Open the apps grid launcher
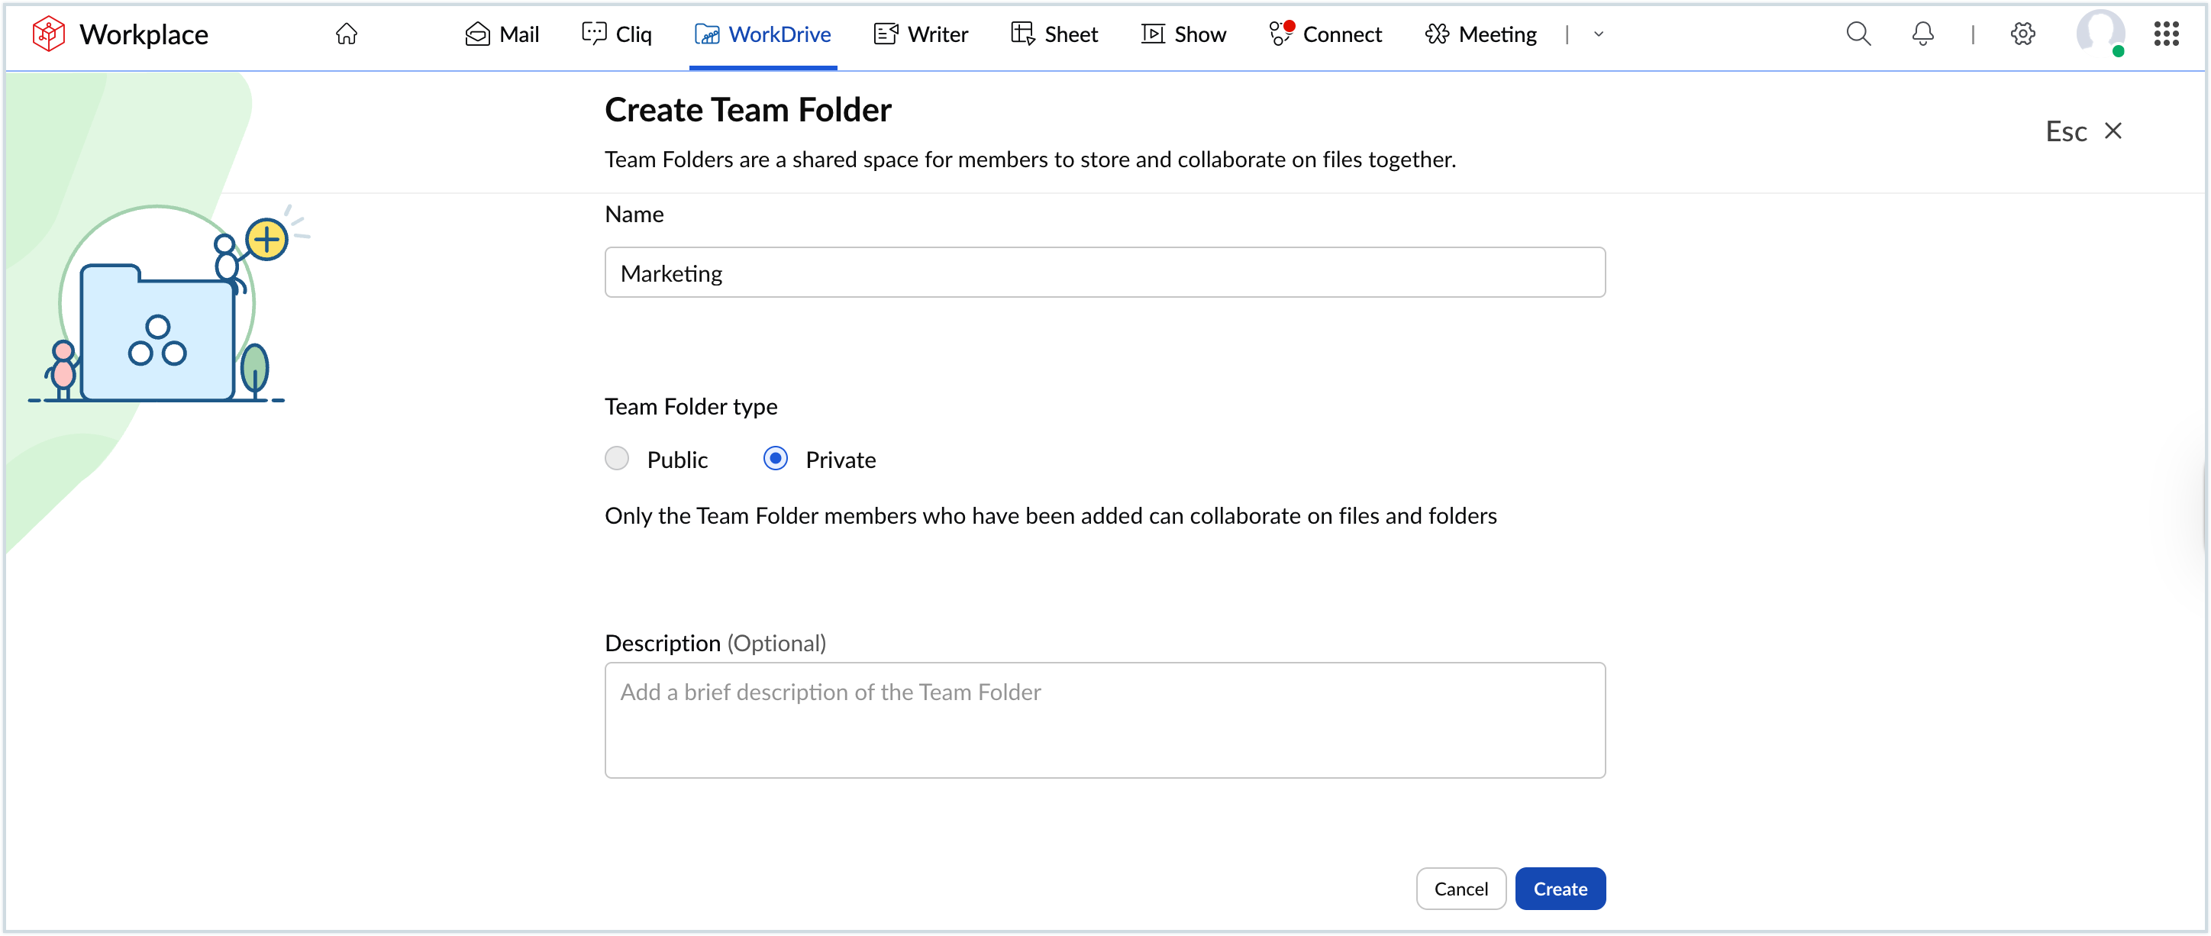 coord(2167,34)
